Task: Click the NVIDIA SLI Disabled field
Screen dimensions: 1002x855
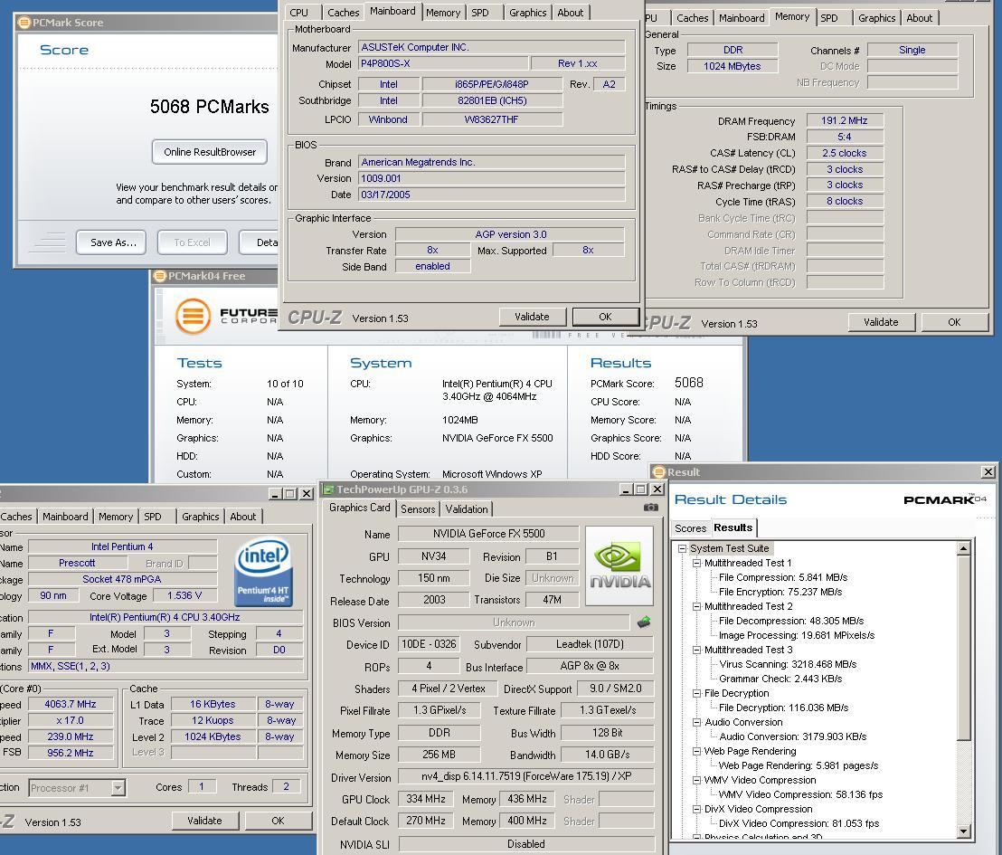Action: point(526,844)
